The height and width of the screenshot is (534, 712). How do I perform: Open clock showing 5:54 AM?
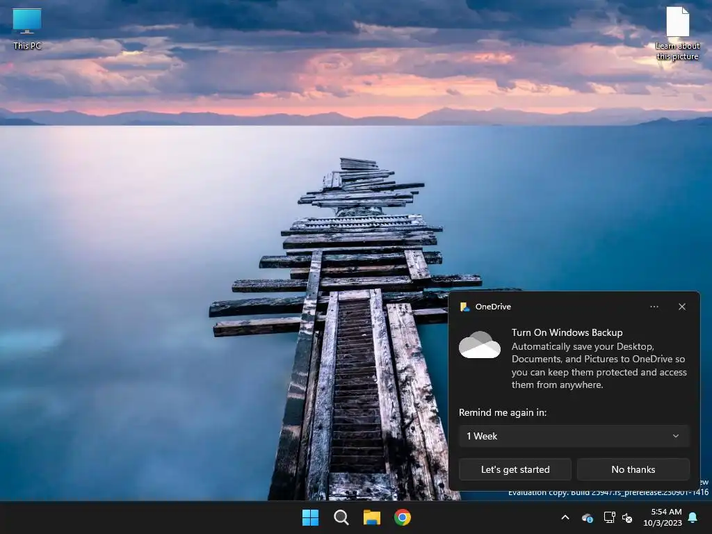(666, 512)
